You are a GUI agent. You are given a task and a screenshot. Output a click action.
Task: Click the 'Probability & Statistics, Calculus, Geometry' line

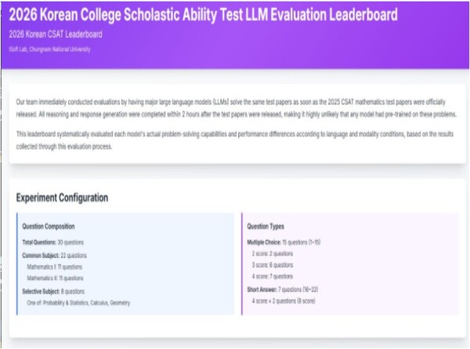tap(78, 303)
